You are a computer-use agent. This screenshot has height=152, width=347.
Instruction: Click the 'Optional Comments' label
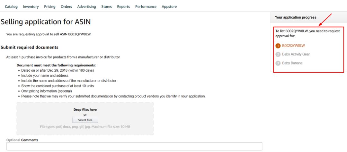tap(22, 140)
